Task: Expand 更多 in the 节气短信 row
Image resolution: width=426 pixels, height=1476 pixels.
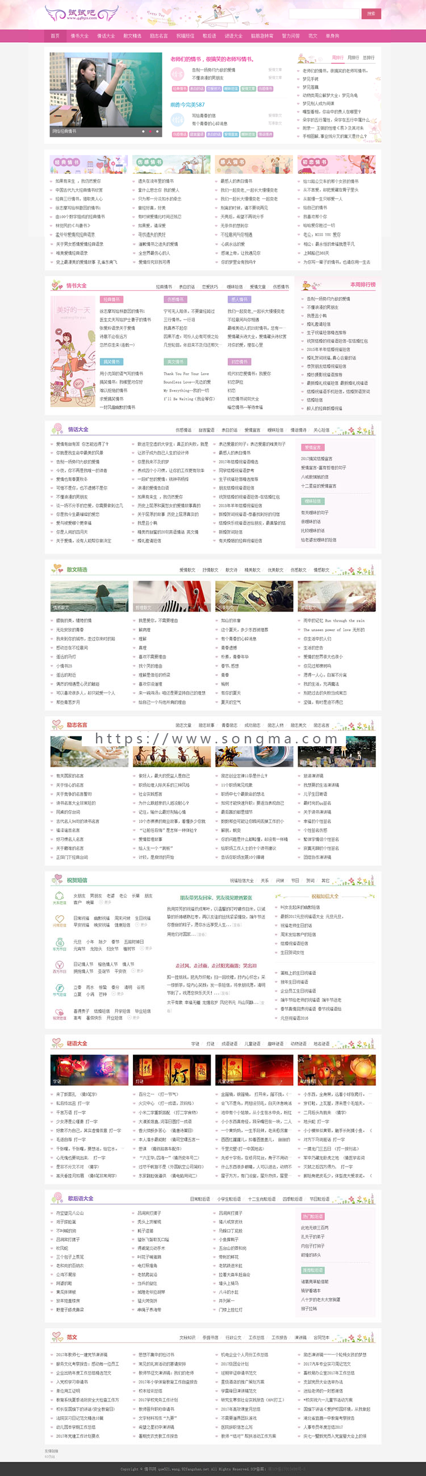Action: 118,994
